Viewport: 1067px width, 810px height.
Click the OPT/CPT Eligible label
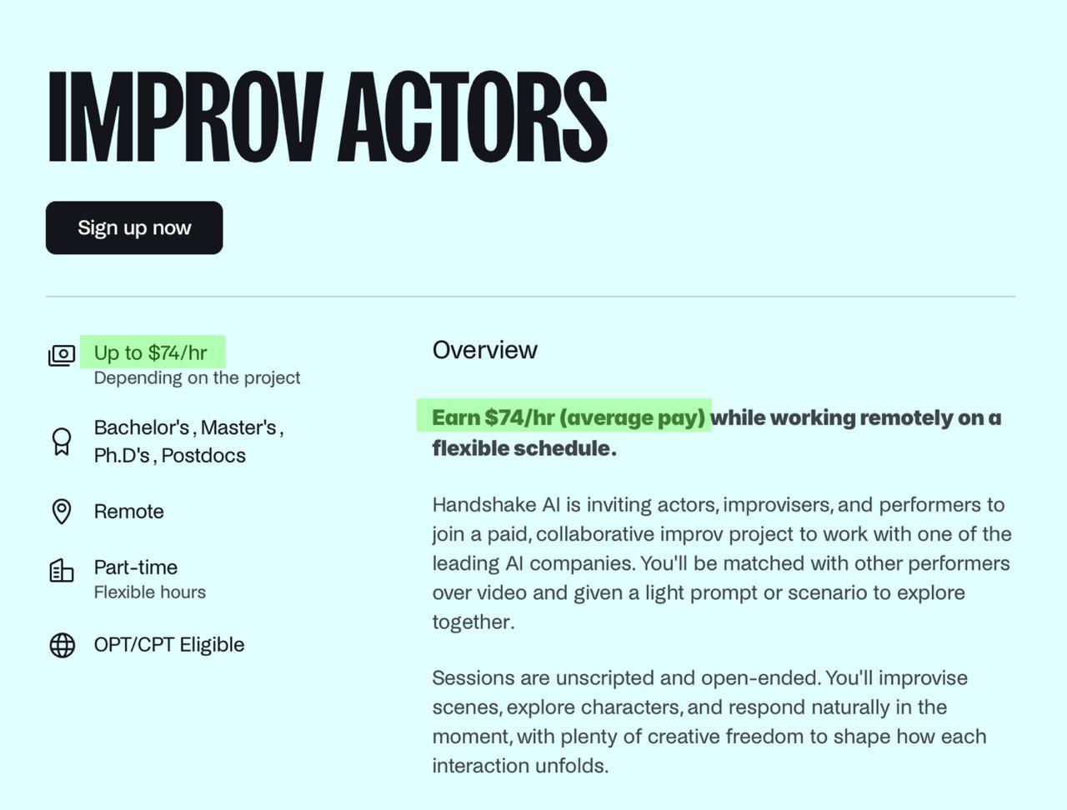(169, 645)
